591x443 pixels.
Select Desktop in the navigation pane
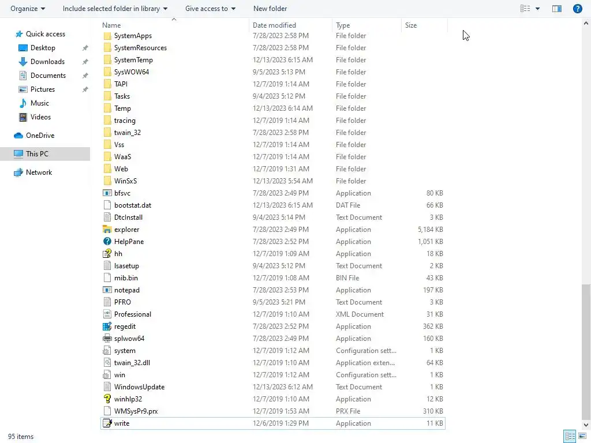click(x=43, y=48)
